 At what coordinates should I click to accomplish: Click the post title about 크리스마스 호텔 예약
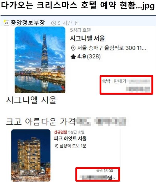click(78, 5)
